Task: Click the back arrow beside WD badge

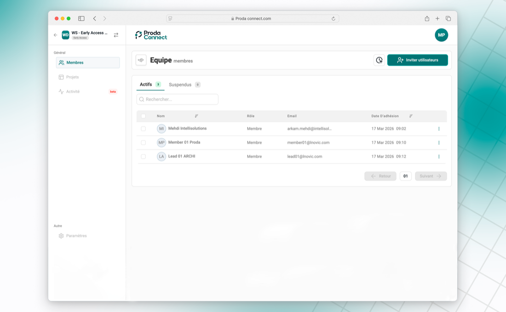Action: point(56,35)
